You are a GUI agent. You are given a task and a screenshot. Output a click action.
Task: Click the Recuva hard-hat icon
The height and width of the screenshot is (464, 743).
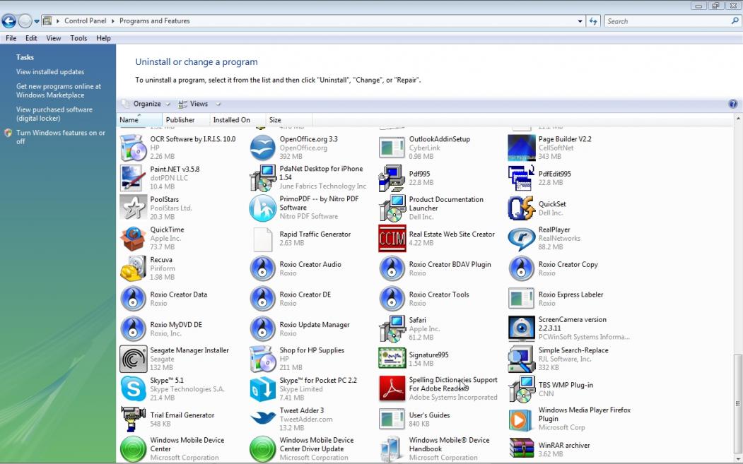click(133, 268)
